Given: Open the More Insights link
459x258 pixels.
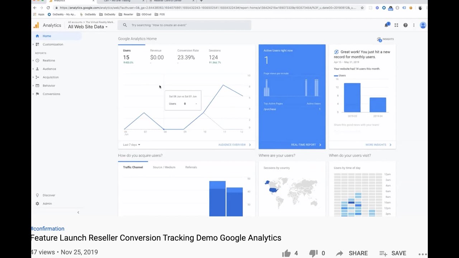Looking at the screenshot, I should pyautogui.click(x=378, y=145).
